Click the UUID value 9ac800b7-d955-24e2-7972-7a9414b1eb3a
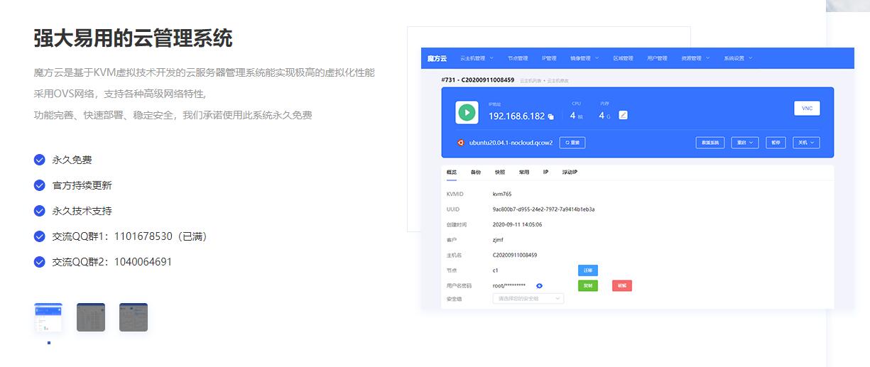The height and width of the screenshot is (367, 870). tap(544, 209)
